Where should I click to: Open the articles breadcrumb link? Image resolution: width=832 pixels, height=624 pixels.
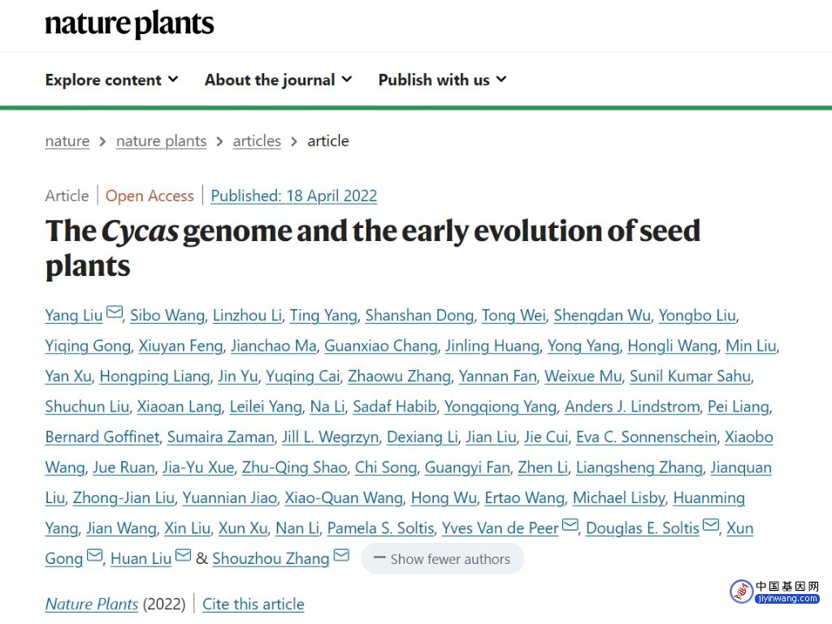(257, 141)
